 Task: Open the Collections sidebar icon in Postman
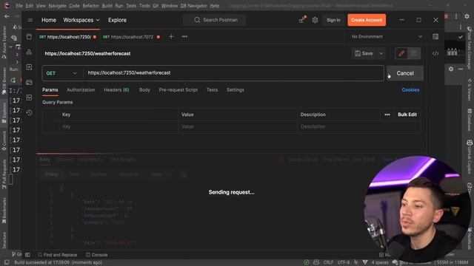click(29, 37)
